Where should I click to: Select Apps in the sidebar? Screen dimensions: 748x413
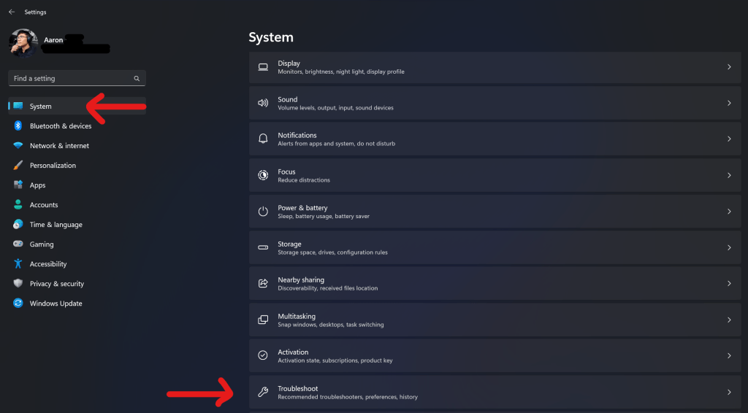pos(38,185)
